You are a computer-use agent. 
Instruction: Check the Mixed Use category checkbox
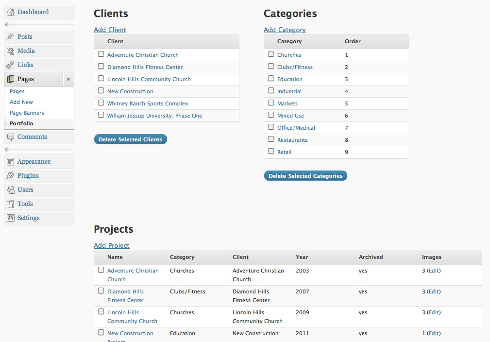click(271, 115)
